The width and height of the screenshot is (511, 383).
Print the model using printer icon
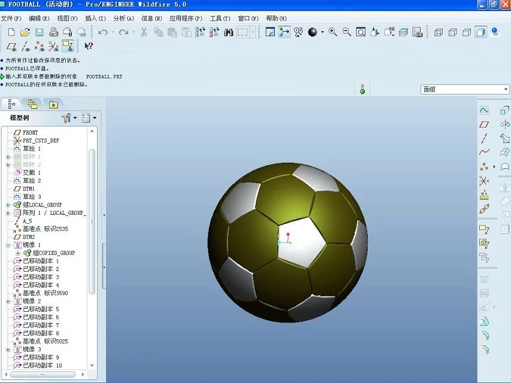click(x=53, y=32)
